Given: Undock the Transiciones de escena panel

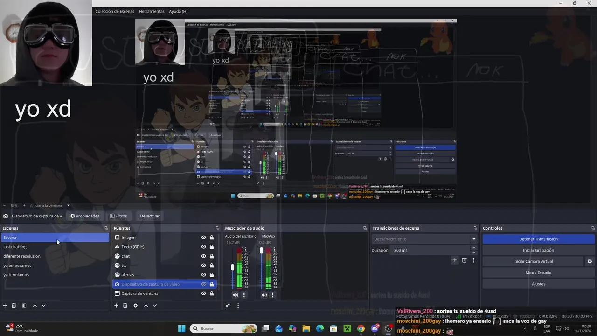Looking at the screenshot, I should (x=475, y=228).
